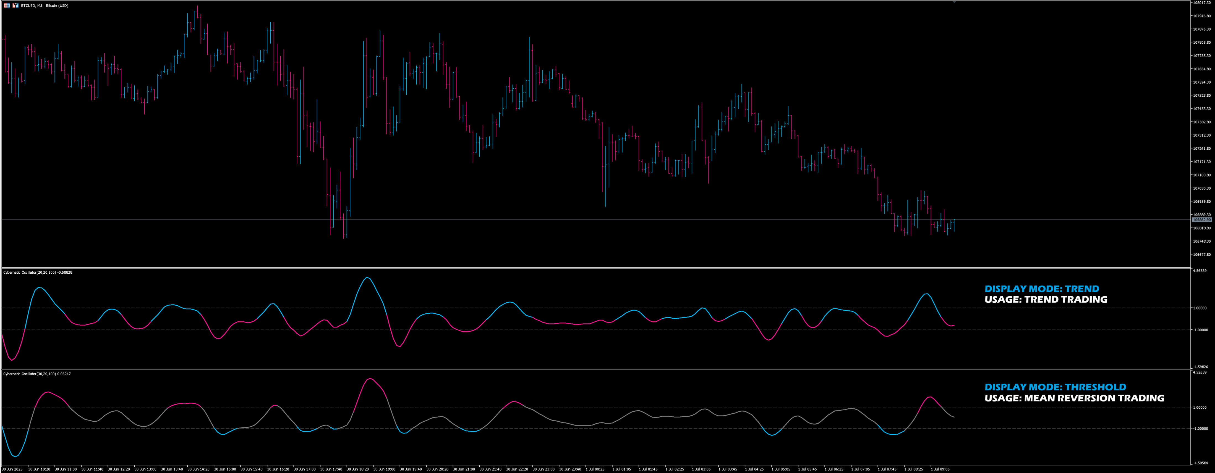Click the DISPLAY MODE: TREND text

pos(1041,289)
